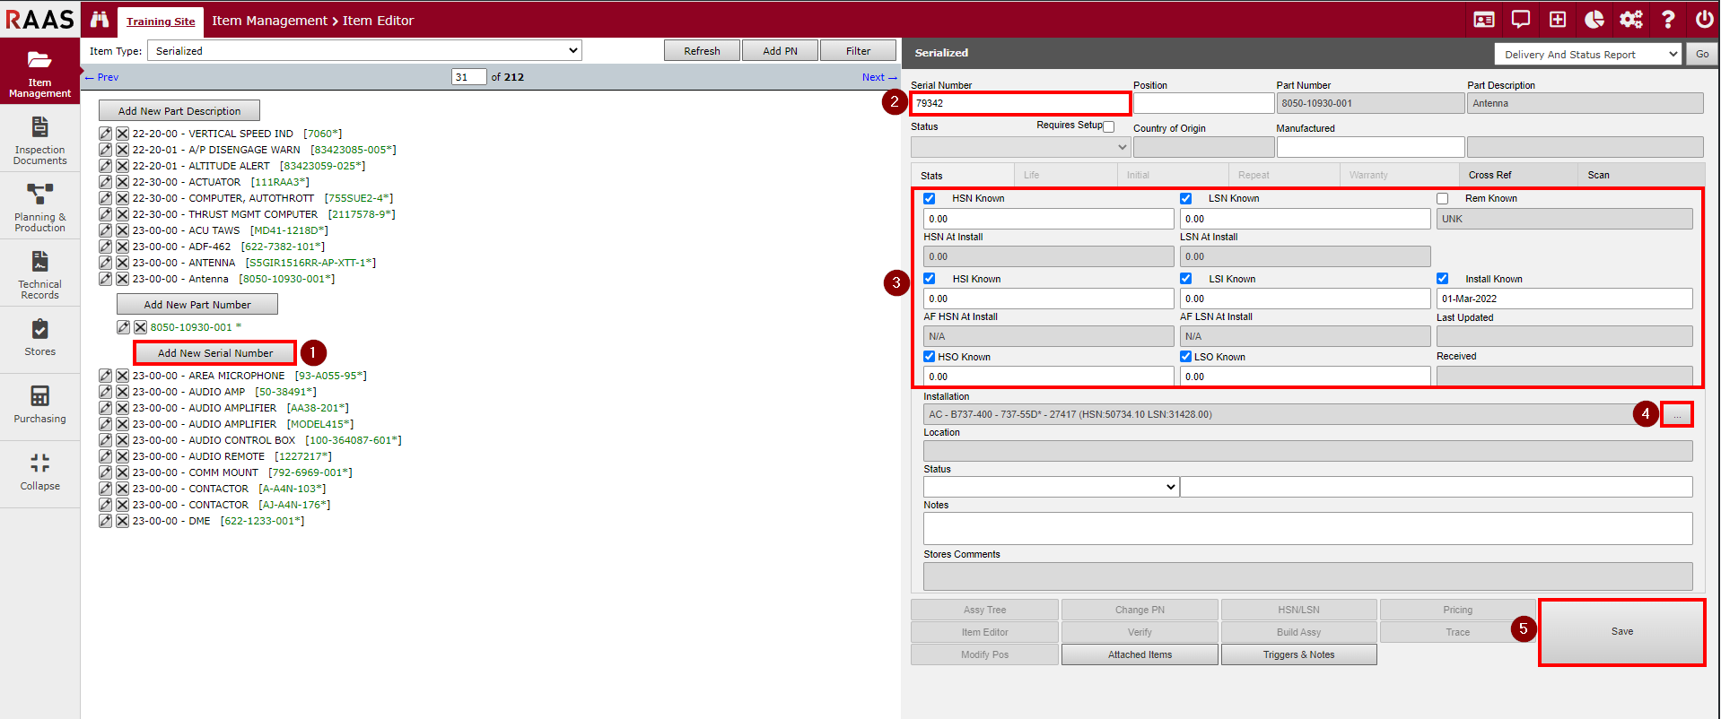This screenshot has height=719, width=1721.
Task: Open the pie chart reports icon
Action: (x=1594, y=20)
